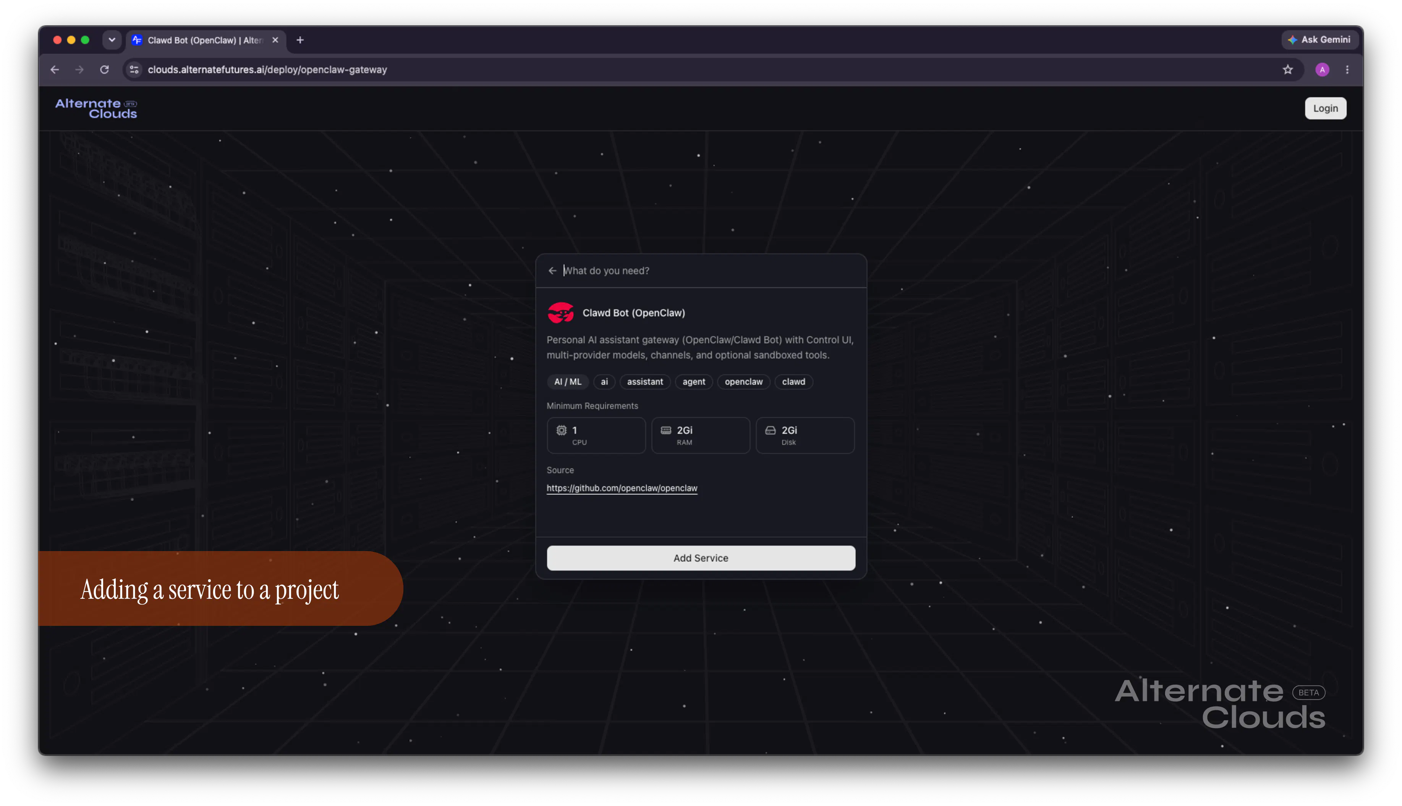Open the github.com/openclaw/openclaw link
This screenshot has height=806, width=1402.
click(x=622, y=488)
